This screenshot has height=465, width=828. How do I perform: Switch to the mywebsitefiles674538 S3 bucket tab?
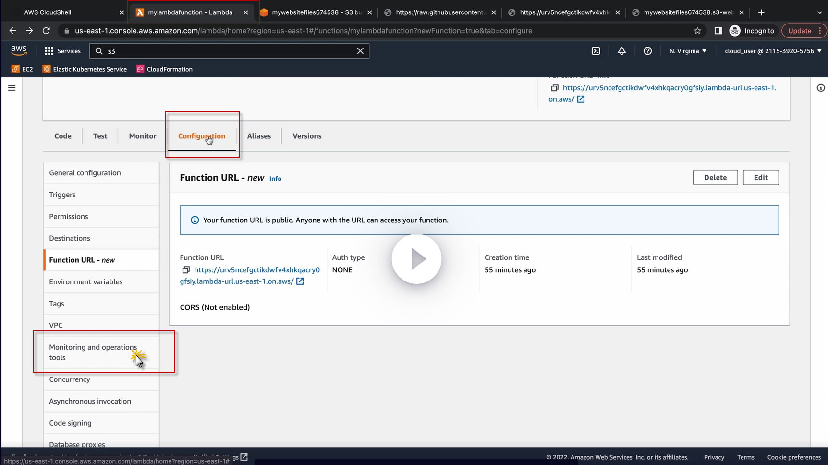point(317,12)
